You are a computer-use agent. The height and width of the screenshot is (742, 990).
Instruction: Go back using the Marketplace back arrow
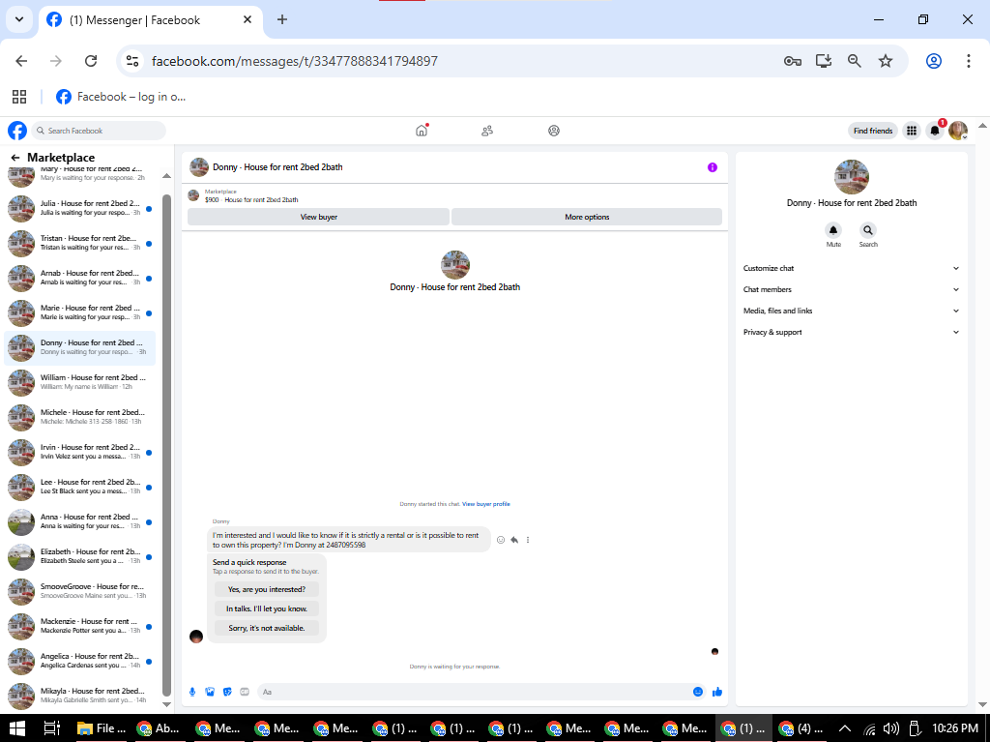(x=15, y=158)
